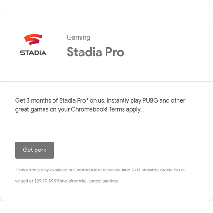The height and width of the screenshot is (213, 213).
Task: Click 'Instantly play' in the description
Action: [x=124, y=101]
